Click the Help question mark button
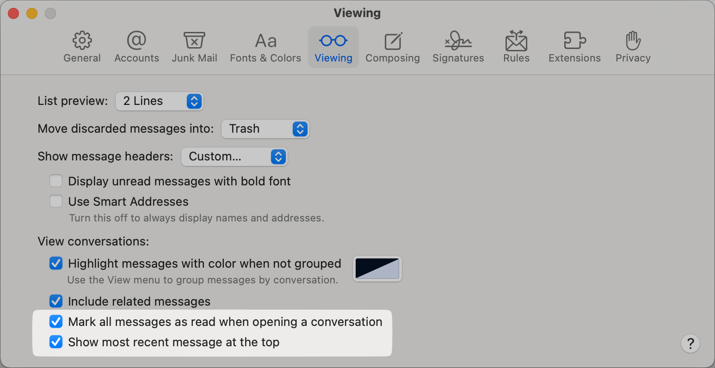Screen dimensions: 715x368 [x=690, y=343]
